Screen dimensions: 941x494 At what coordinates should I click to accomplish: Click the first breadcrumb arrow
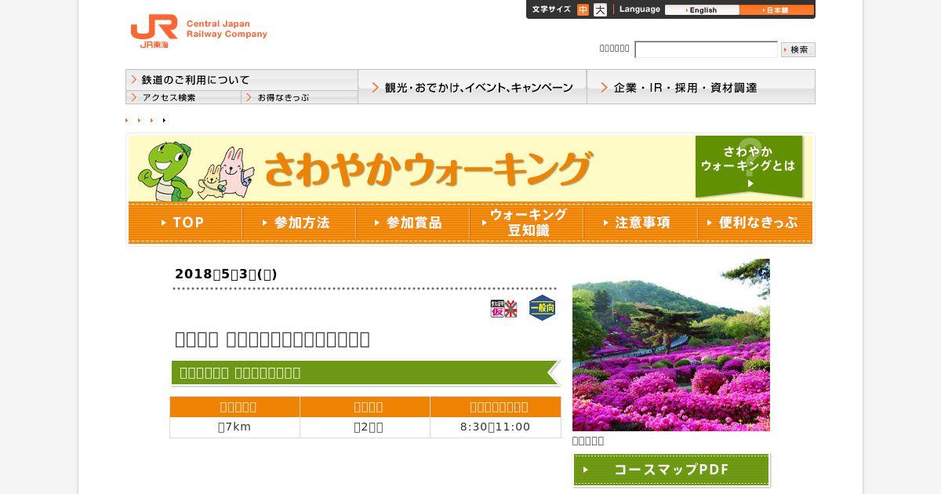[126, 120]
